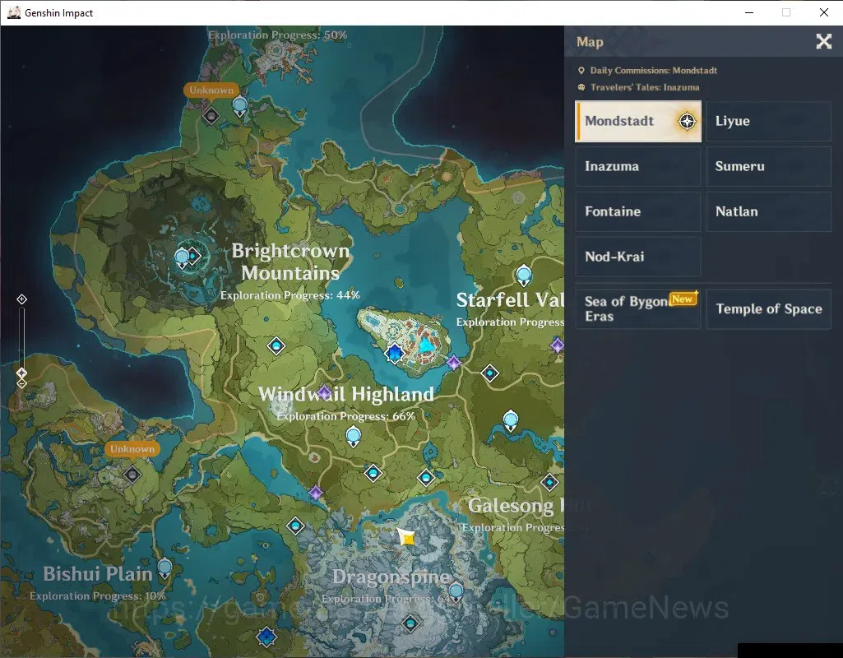Click the zoom-out minus icon on map
The width and height of the screenshot is (843, 658).
point(21,384)
